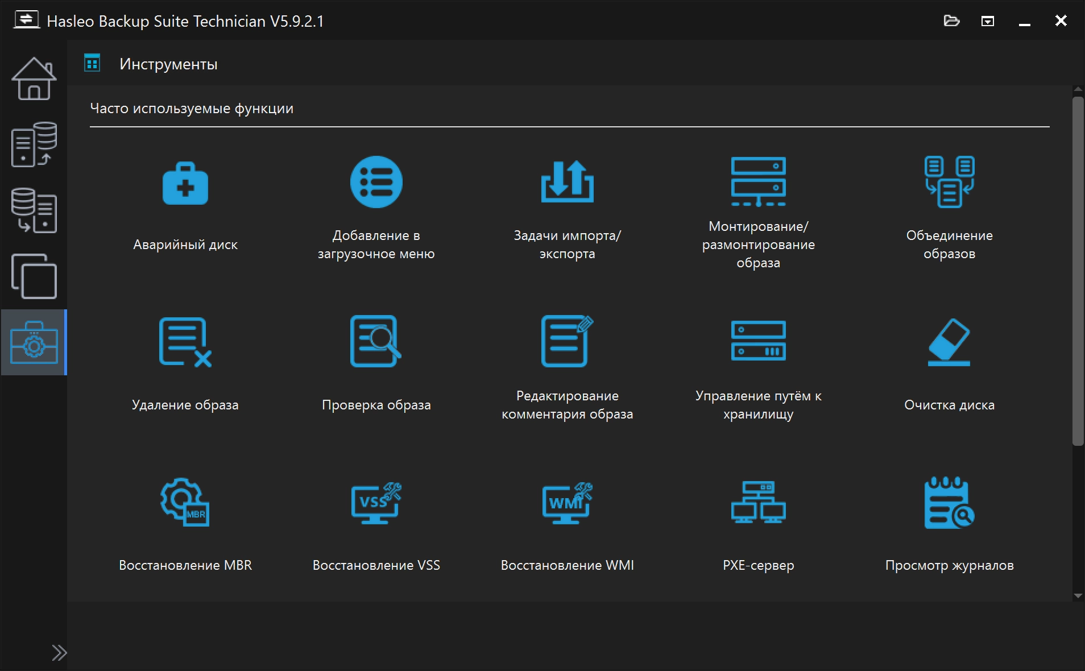Open the Восстановление VSS icon

pos(376,503)
